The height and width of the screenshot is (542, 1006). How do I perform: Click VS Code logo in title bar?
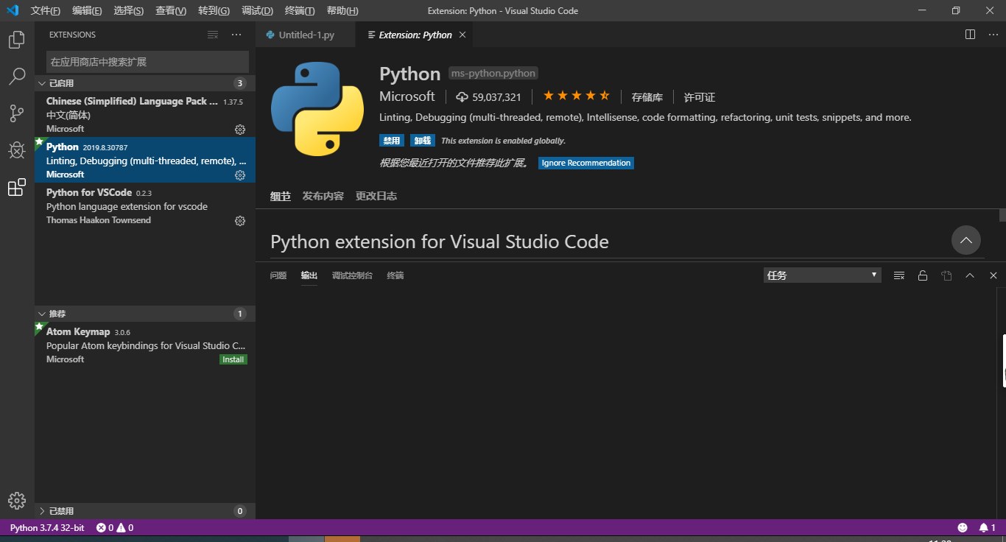13,10
